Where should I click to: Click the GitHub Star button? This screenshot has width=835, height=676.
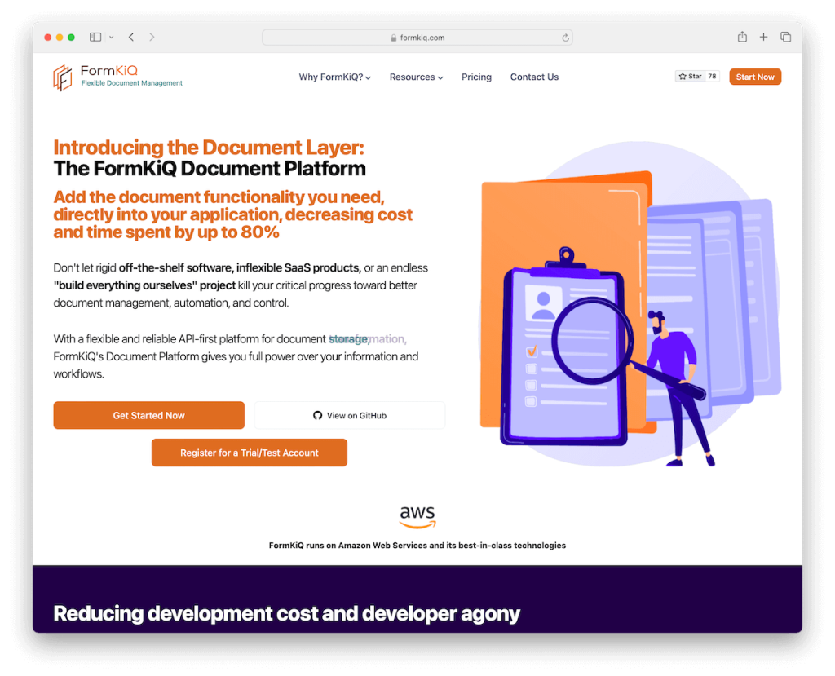coord(690,76)
